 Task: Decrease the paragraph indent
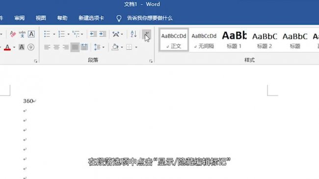coord(93,34)
